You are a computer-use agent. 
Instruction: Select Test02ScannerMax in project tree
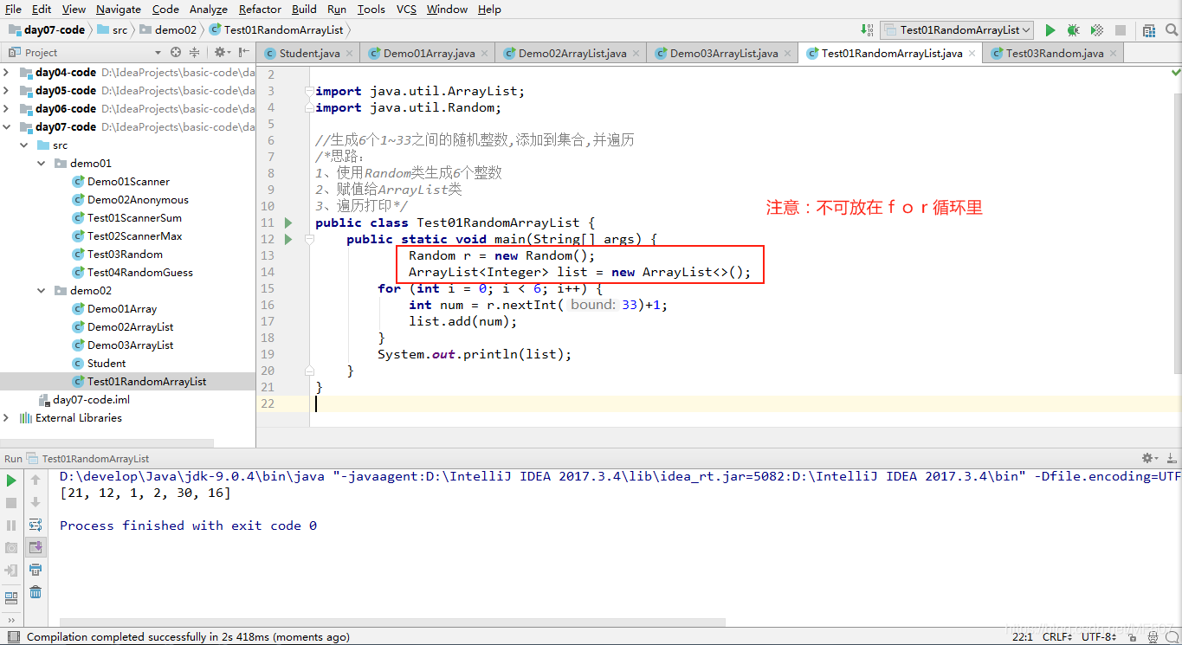[134, 236]
